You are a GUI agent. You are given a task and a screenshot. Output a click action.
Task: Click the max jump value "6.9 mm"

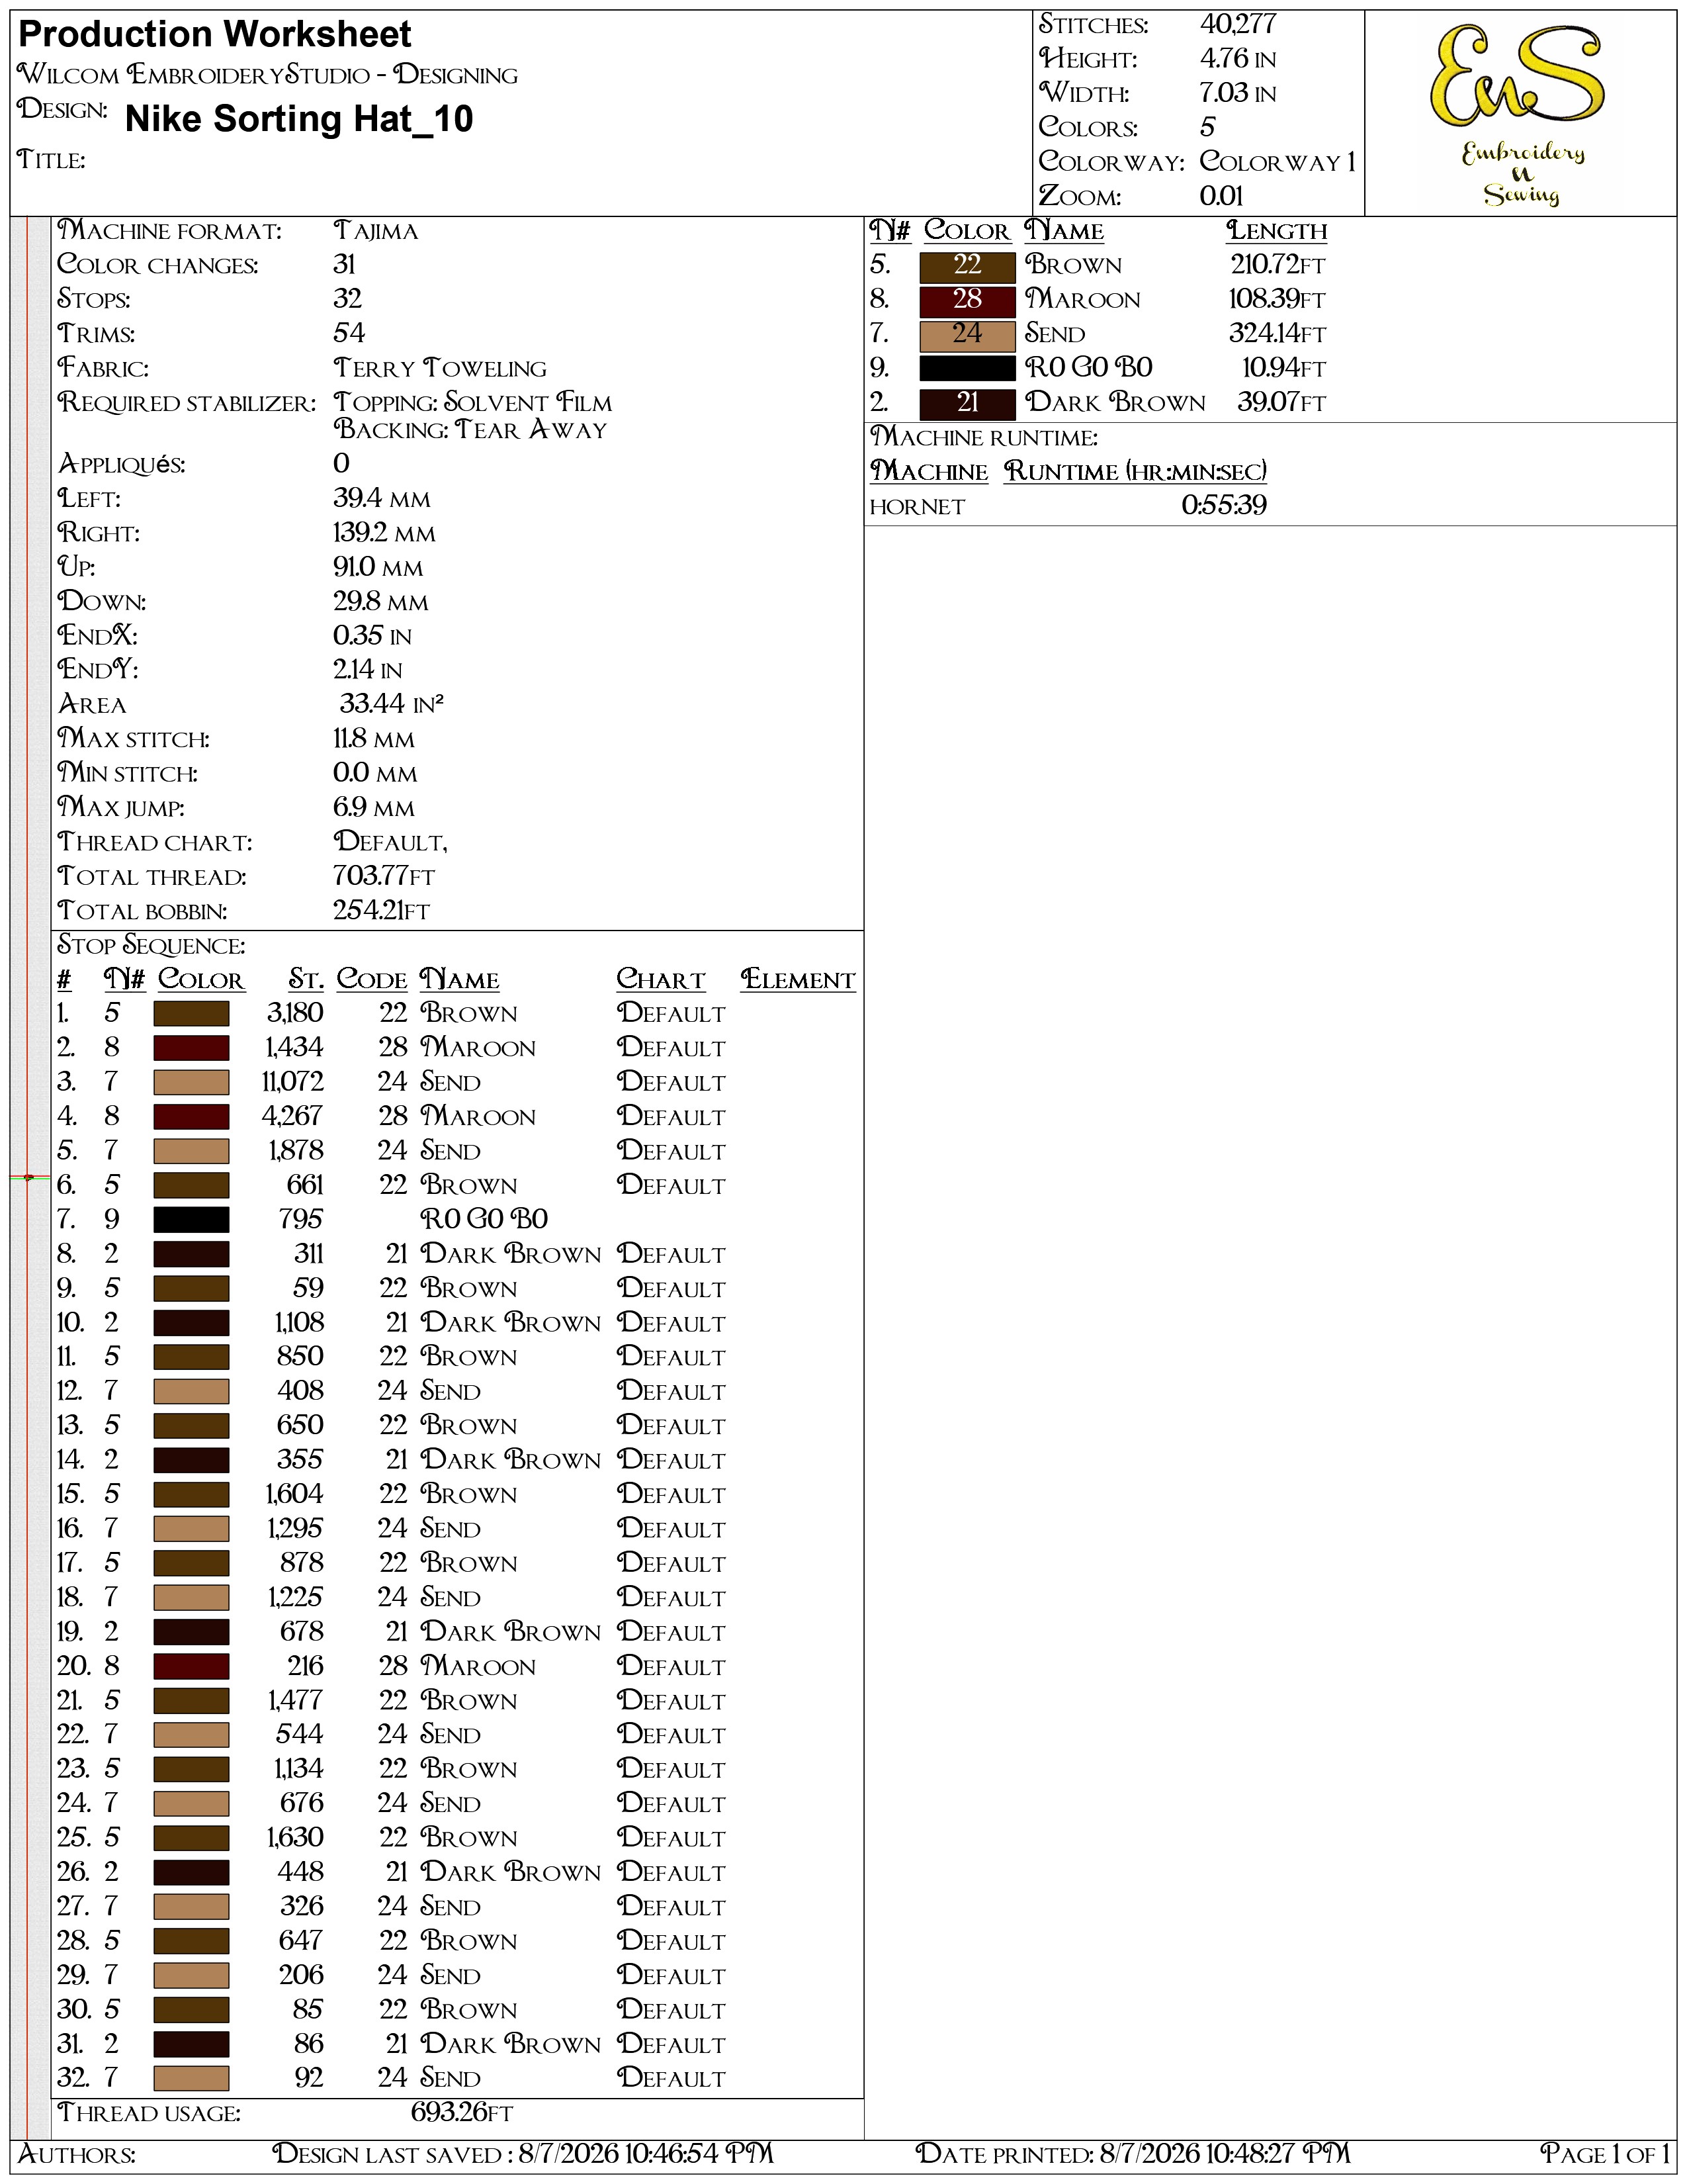point(374,808)
